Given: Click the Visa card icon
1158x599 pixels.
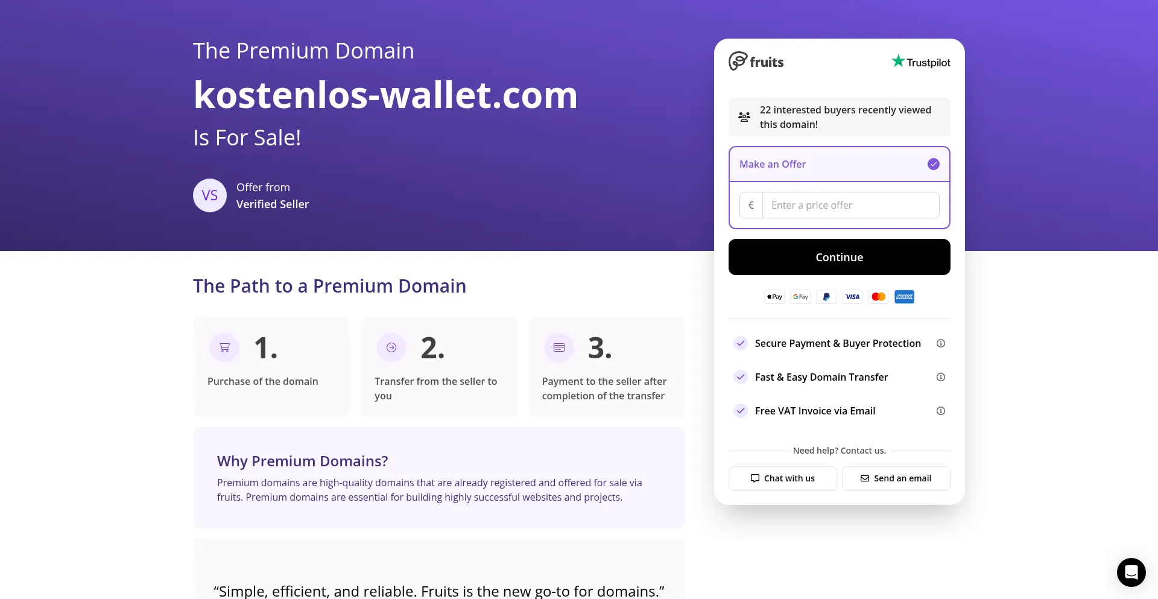Looking at the screenshot, I should tap(852, 297).
